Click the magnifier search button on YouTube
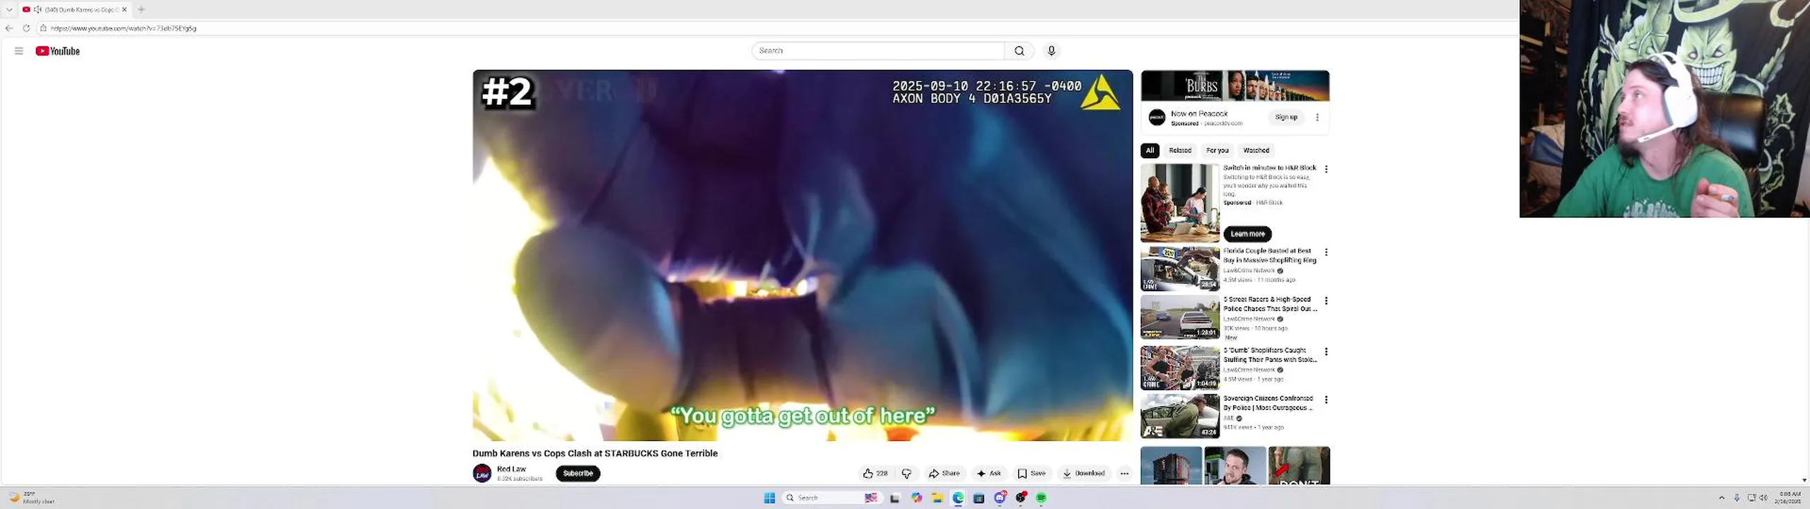 [1019, 51]
